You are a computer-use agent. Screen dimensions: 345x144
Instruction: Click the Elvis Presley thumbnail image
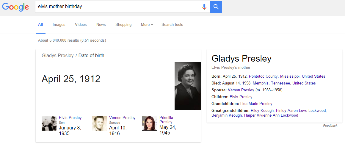tap(49, 123)
